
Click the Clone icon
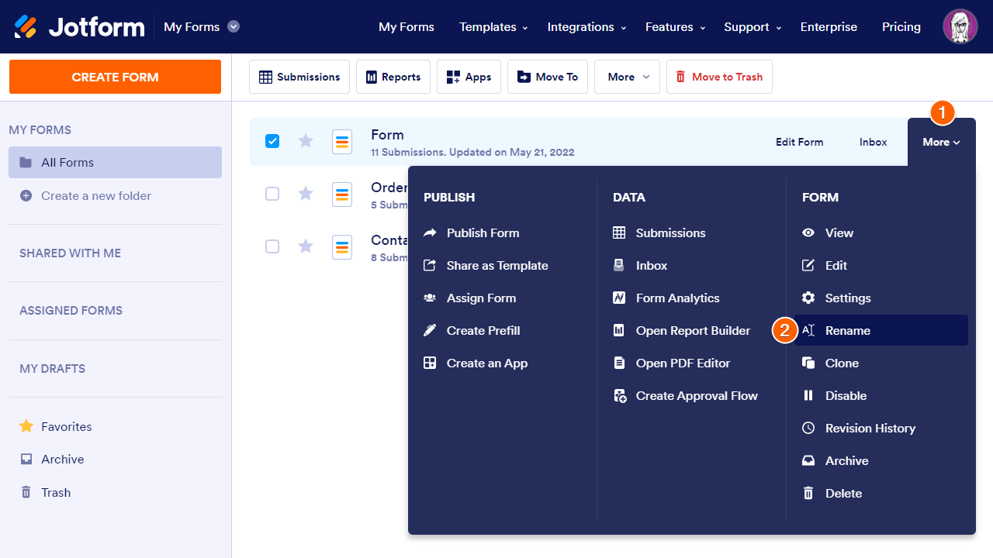[808, 363]
